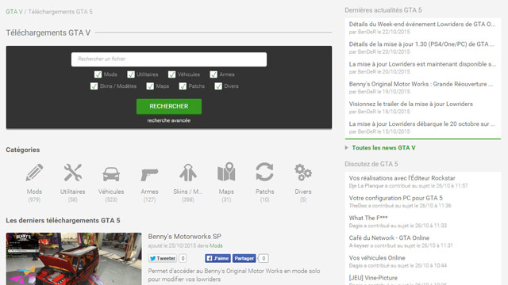Tweet the Benny's Motorworks SP mod
The height and width of the screenshot is (285, 508).
pyautogui.click(x=163, y=258)
